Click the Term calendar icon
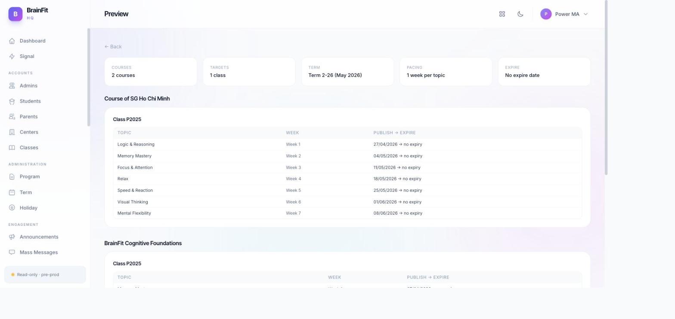 [x=12, y=192]
